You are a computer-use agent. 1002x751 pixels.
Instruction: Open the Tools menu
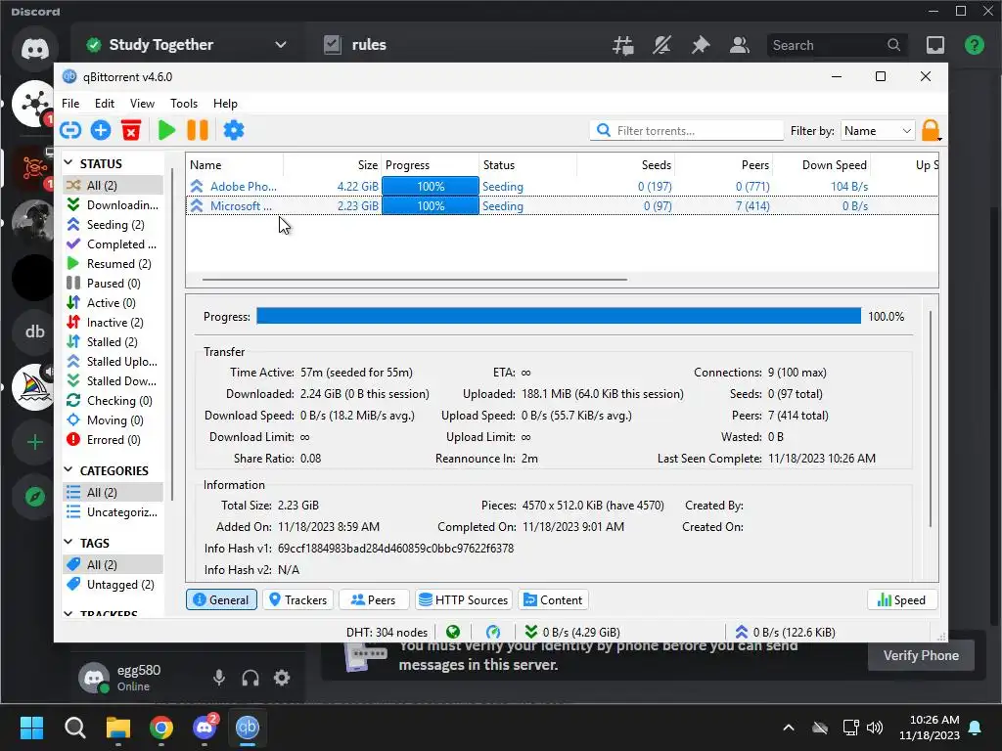click(x=183, y=104)
